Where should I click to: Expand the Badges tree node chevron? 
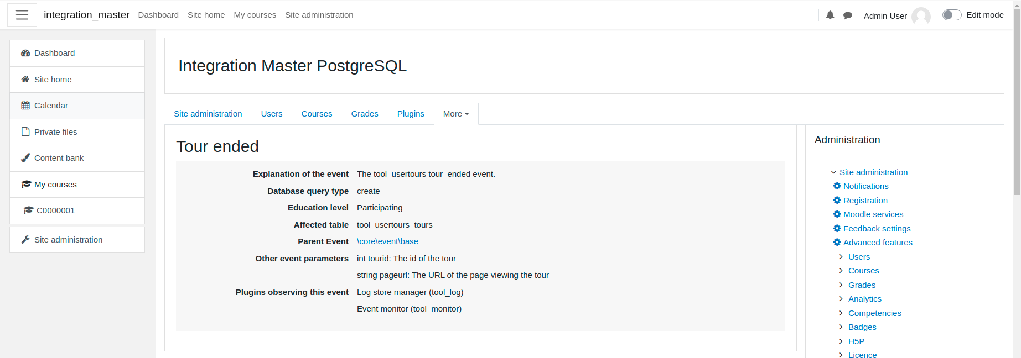pyautogui.click(x=841, y=327)
